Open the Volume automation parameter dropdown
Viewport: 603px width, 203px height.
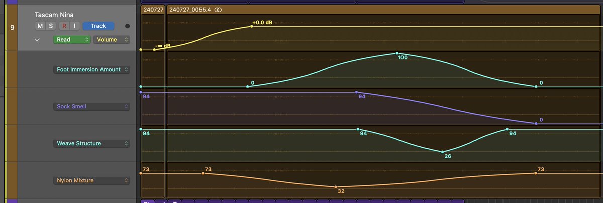pyautogui.click(x=111, y=39)
